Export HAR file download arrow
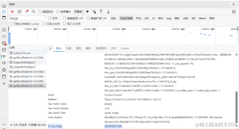The image size is (239, 129). [108, 12]
